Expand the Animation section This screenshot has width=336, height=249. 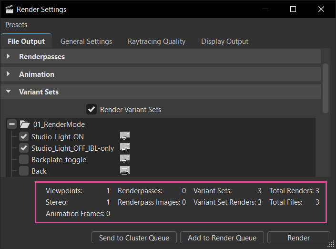(x=9, y=74)
